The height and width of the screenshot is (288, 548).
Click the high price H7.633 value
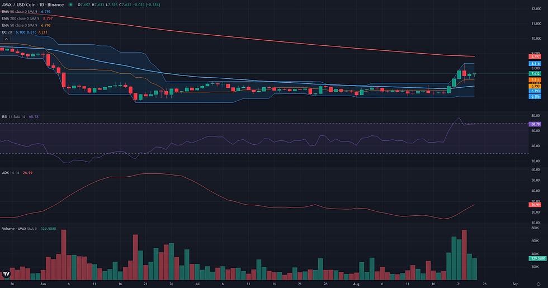[98, 5]
